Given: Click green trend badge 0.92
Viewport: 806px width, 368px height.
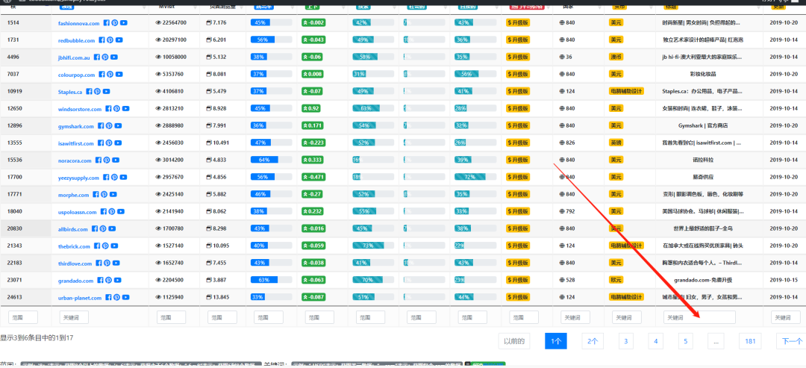Looking at the screenshot, I should pyautogui.click(x=311, y=108).
